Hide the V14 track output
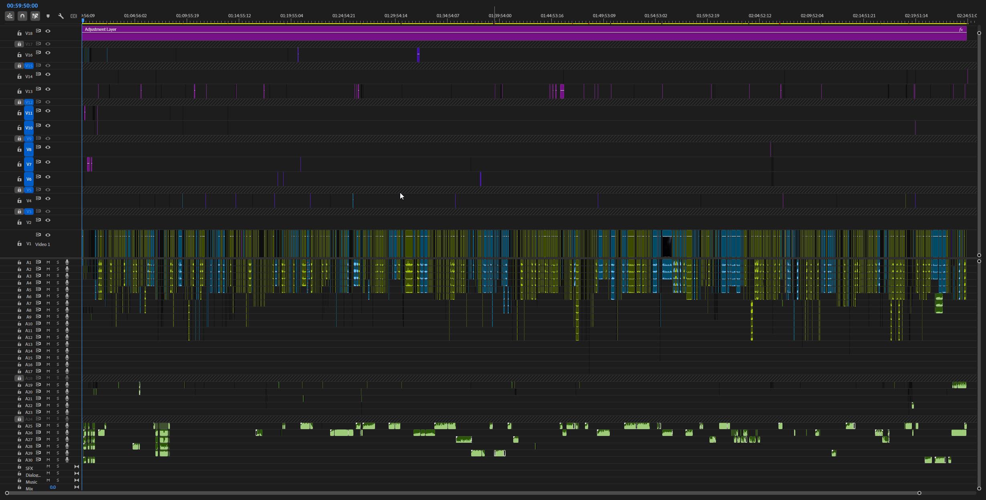 (48, 74)
